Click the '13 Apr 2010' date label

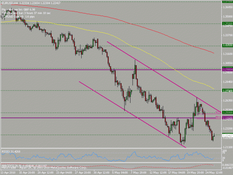coord(8,172)
